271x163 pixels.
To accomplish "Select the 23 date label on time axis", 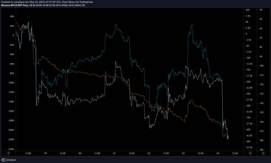I will tap(183, 153).
